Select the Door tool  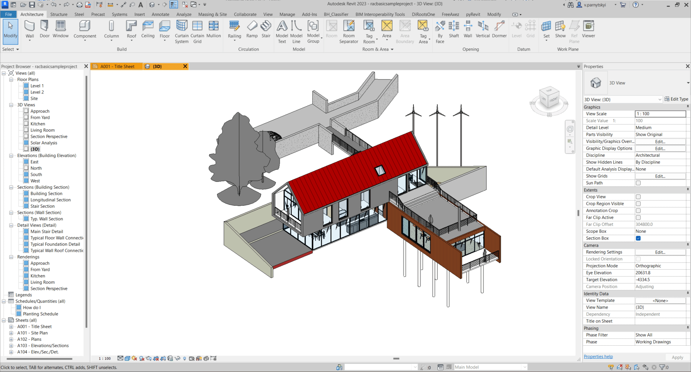44,29
